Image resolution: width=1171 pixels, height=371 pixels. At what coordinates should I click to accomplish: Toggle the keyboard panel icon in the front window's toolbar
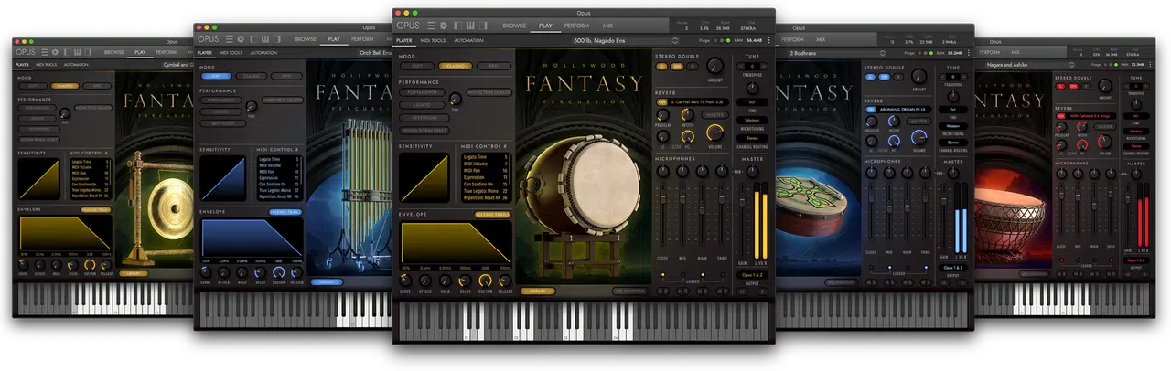coord(470,26)
